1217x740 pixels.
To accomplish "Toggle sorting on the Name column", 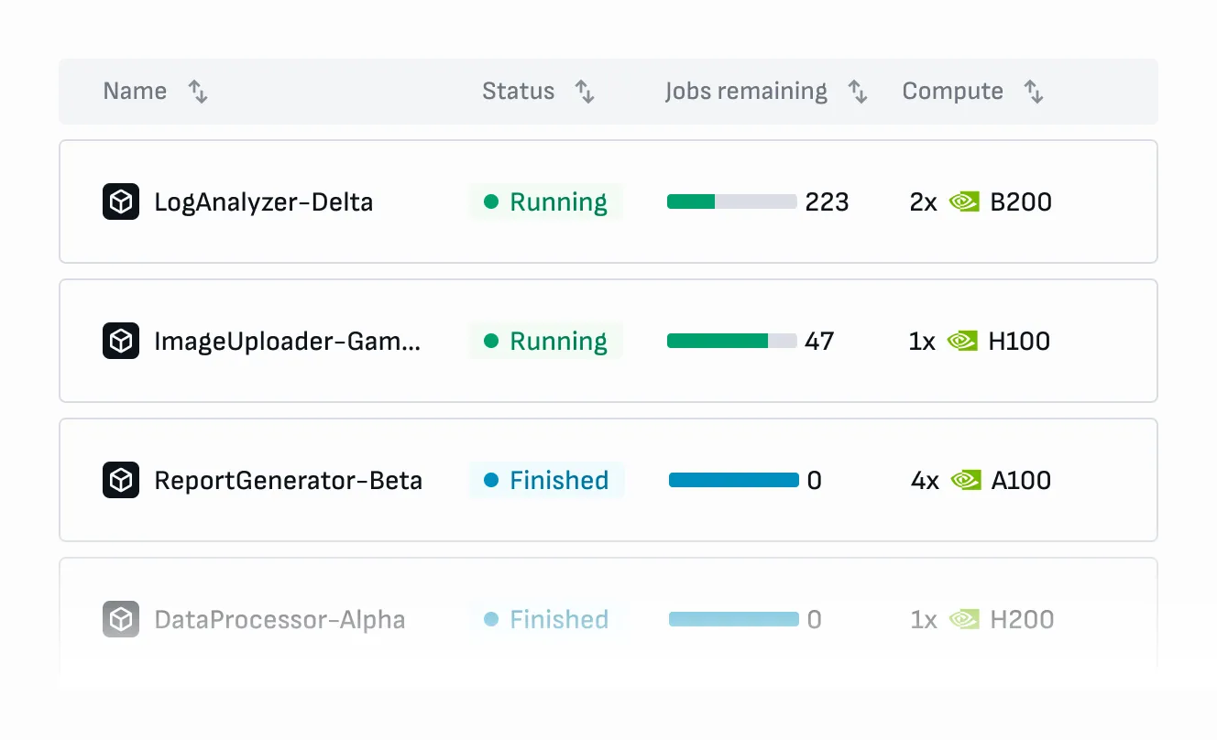I will click(196, 91).
